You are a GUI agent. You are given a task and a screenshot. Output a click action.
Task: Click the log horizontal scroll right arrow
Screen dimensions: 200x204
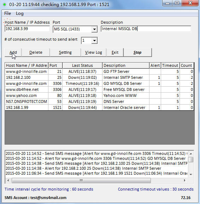click(184, 180)
